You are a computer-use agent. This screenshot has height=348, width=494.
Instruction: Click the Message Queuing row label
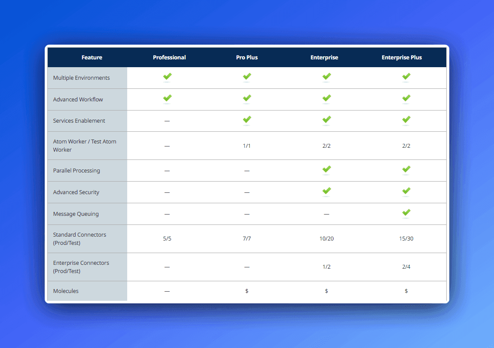(76, 214)
